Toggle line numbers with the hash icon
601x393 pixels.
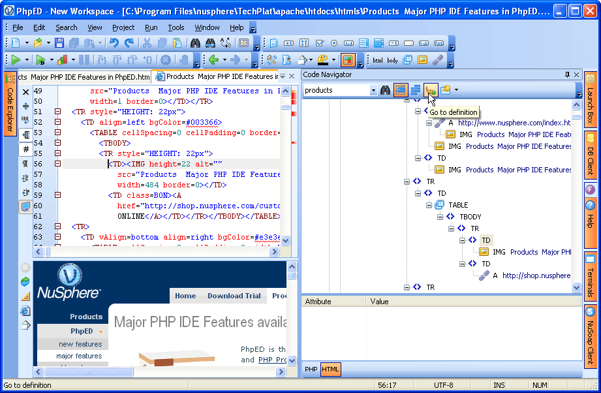tap(25, 149)
